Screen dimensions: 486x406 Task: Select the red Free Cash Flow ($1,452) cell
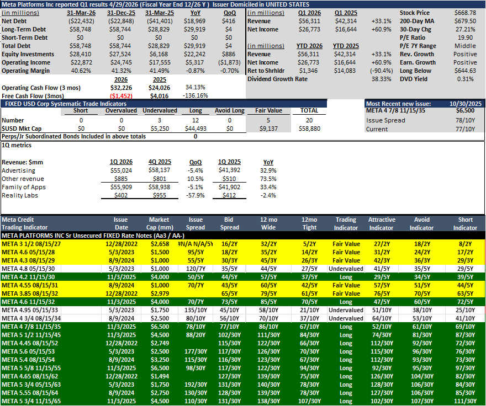[x=121, y=96]
